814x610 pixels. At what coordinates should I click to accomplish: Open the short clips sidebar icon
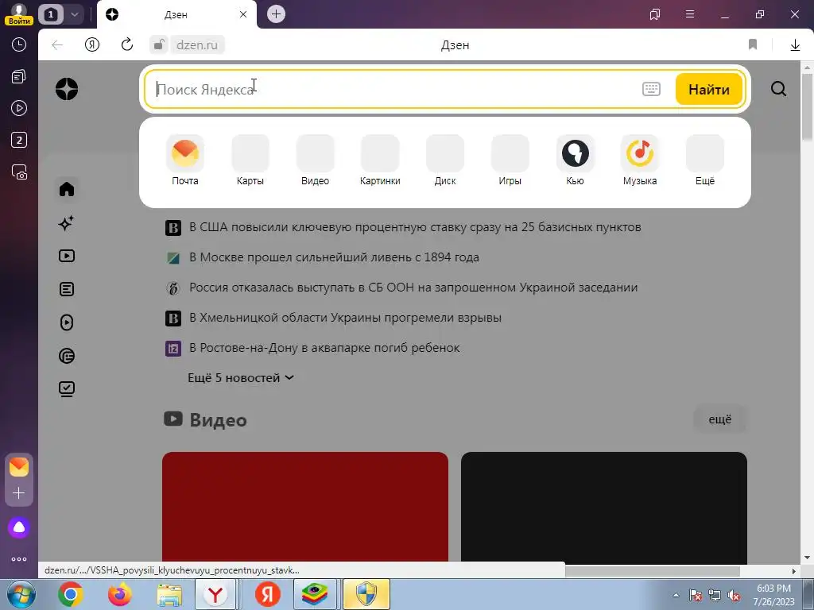pyautogui.click(x=67, y=322)
